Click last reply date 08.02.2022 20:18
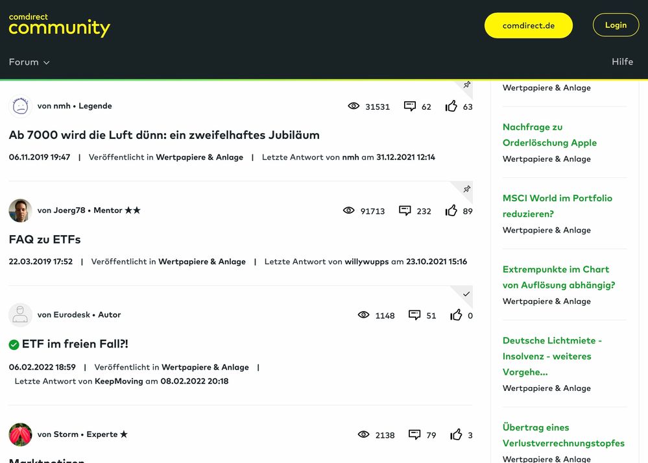Image resolution: width=648 pixels, height=463 pixels. [194, 381]
